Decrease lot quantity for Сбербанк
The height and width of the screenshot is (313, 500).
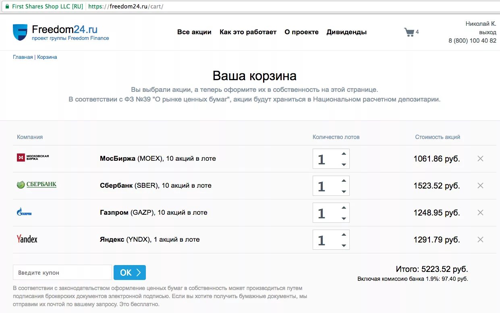[344, 191]
